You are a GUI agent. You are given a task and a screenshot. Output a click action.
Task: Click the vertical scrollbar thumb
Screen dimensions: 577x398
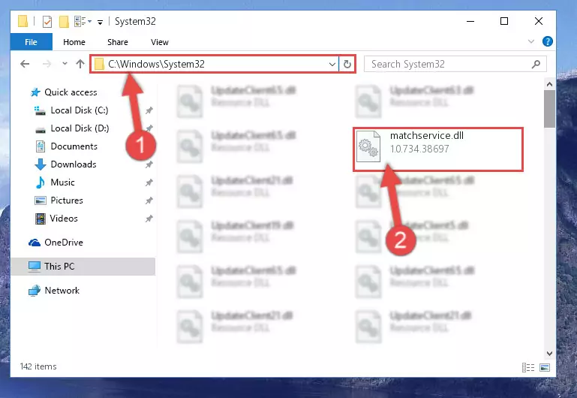(549, 109)
